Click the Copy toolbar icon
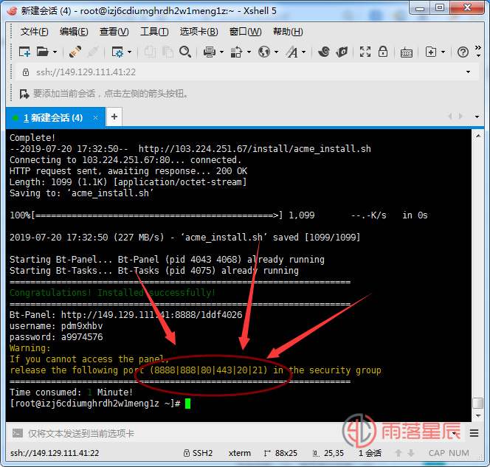This screenshot has height=467, width=490. (150, 52)
